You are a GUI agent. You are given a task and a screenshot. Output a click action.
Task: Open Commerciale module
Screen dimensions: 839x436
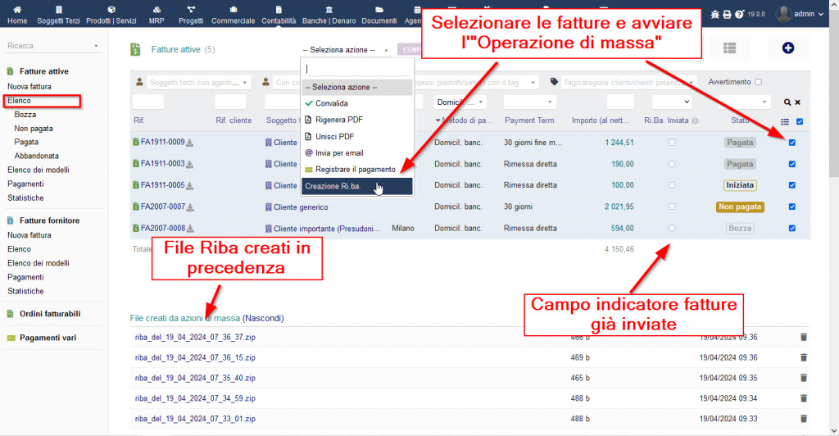tap(233, 15)
